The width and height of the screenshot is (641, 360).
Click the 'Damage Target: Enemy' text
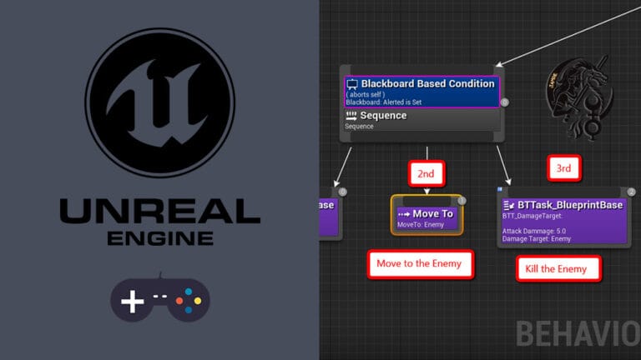pos(537,239)
